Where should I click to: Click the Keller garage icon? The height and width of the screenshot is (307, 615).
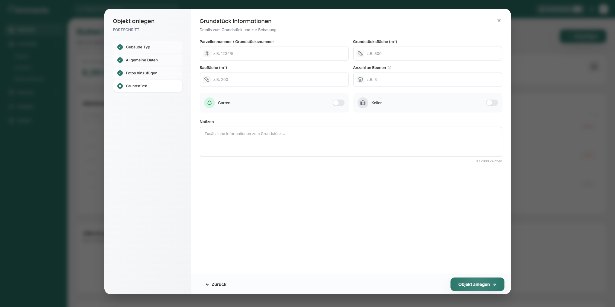(363, 103)
